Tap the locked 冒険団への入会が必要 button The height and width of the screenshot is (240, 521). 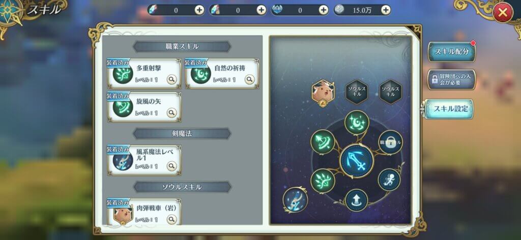coord(452,80)
